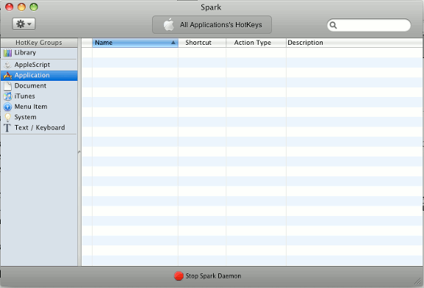The image size is (424, 288).
Task: Click the AppleScript scroll icon
Action: pos(7,65)
